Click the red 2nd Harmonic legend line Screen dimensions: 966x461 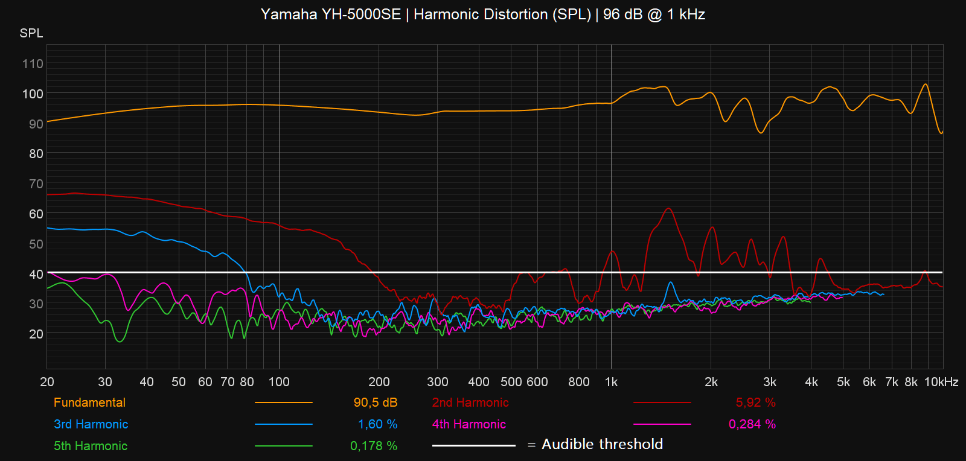[662, 402]
